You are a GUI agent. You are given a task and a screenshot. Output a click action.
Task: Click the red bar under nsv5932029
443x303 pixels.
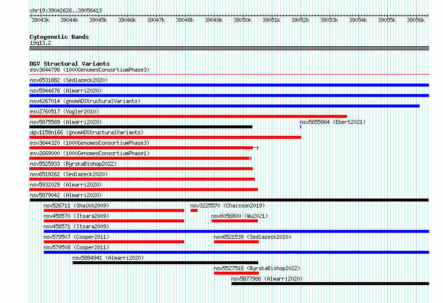click(143, 190)
